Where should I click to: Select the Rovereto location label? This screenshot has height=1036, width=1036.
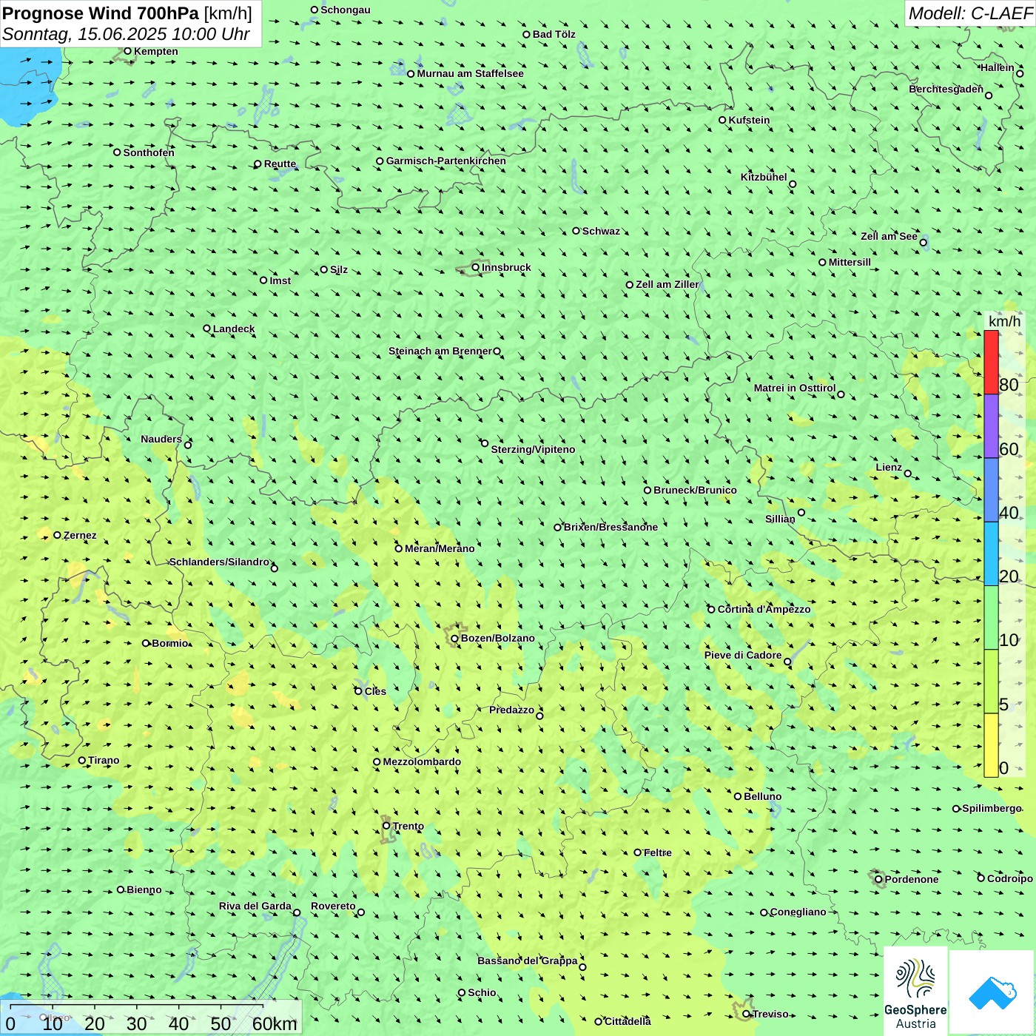(333, 906)
